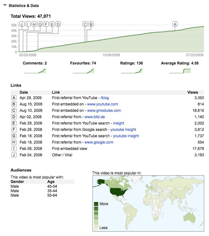
Task: Click the 17,678 views value
Action: pyautogui.click(x=198, y=149)
